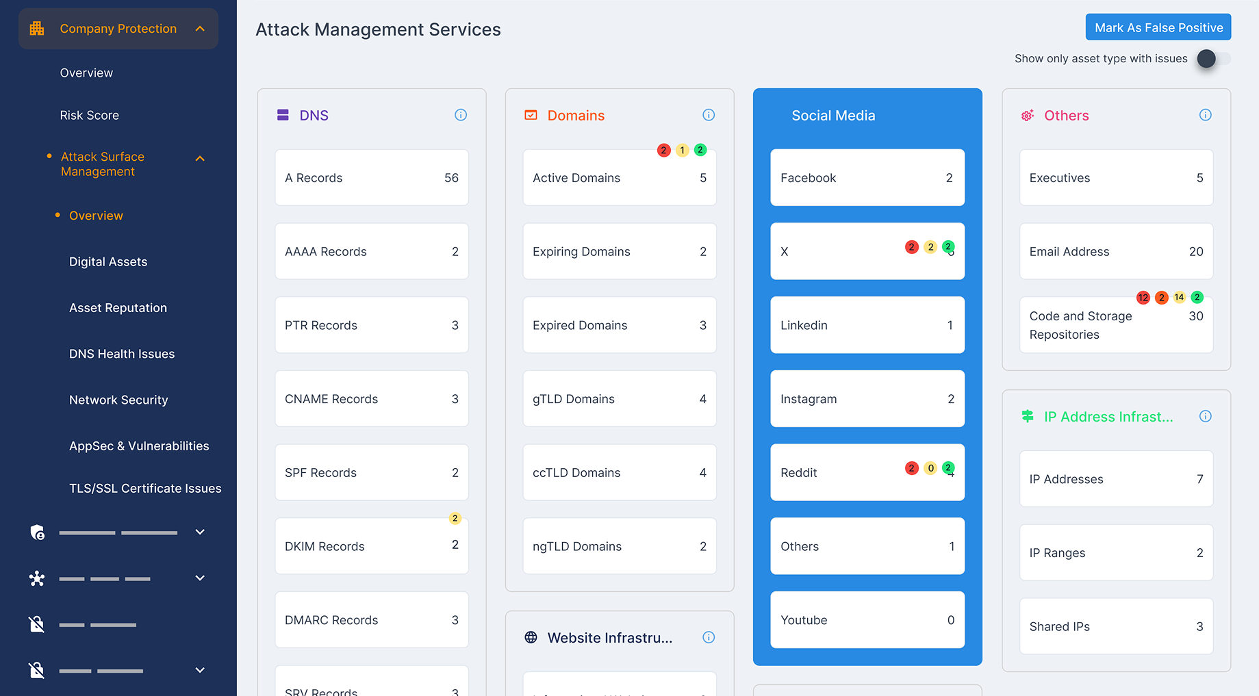Expand the shield sidebar section chevron
This screenshot has width=1259, height=696.
(x=200, y=532)
